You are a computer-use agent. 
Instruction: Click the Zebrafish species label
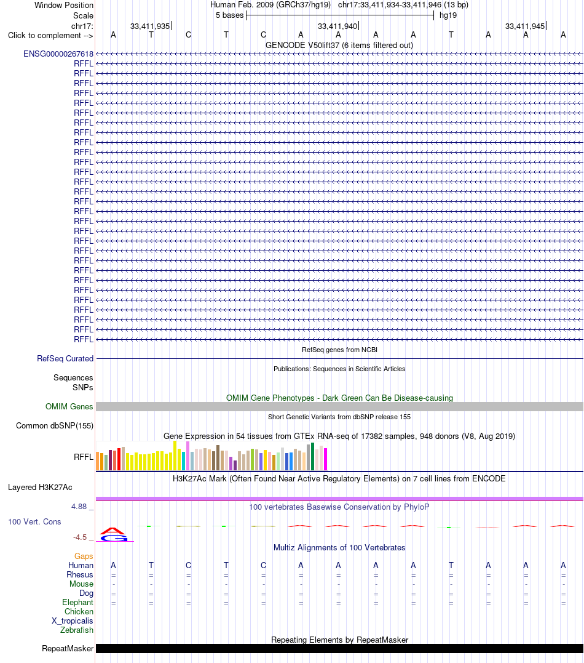tap(77, 630)
